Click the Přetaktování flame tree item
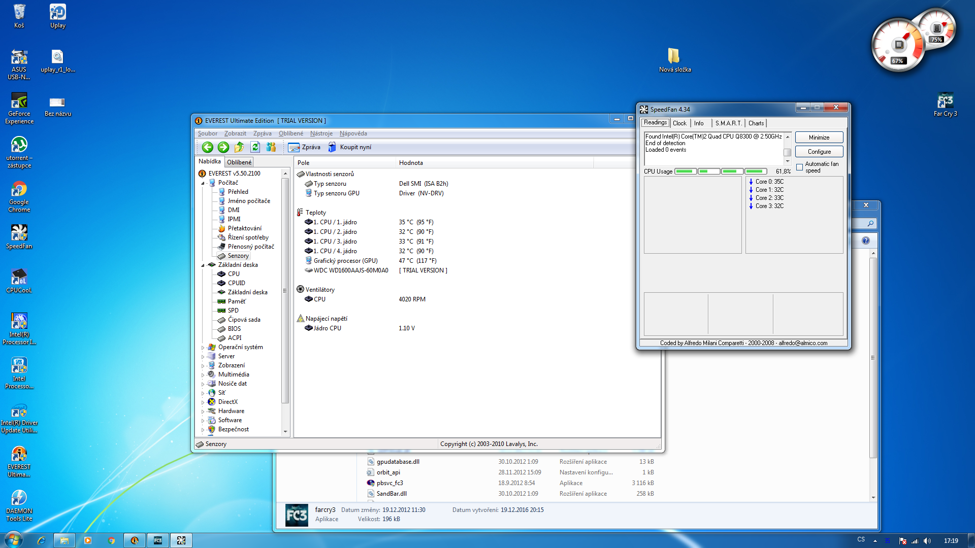 point(244,228)
